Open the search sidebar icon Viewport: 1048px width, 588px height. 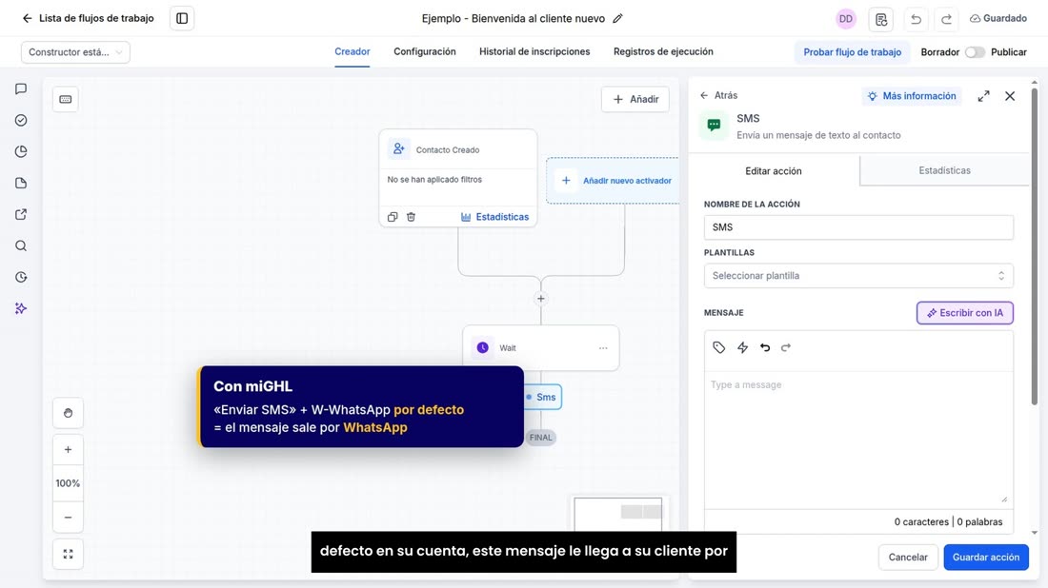[21, 245]
